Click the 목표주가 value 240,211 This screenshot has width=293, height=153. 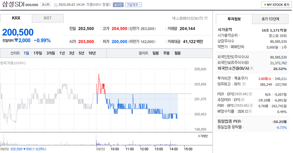point(281,79)
